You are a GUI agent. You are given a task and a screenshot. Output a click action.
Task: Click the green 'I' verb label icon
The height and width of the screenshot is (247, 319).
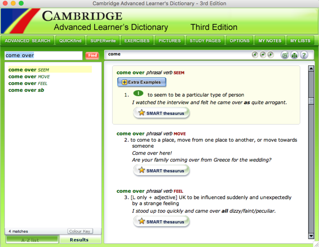pos(138,93)
